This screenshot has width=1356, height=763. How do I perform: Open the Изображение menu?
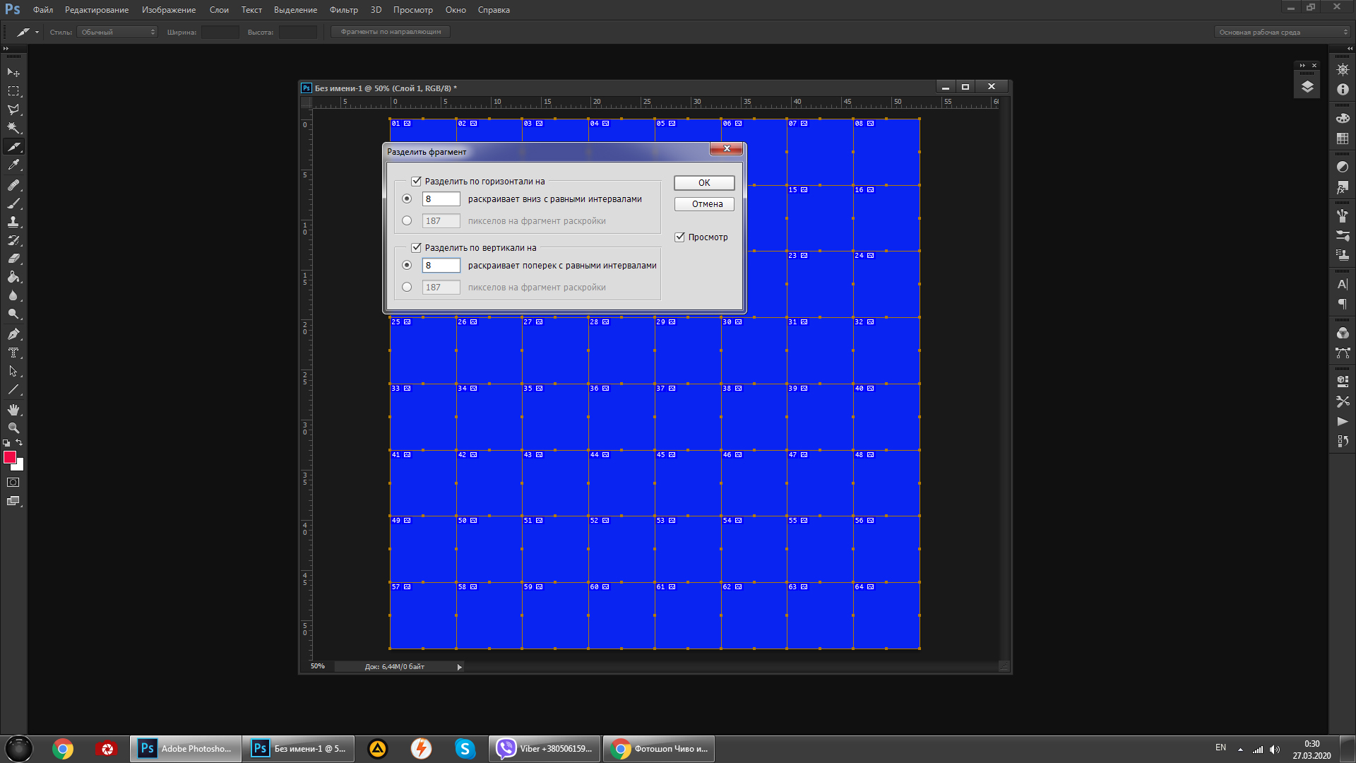[x=168, y=10]
